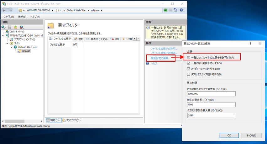Open the ファイル(F) menu

pos(9,17)
